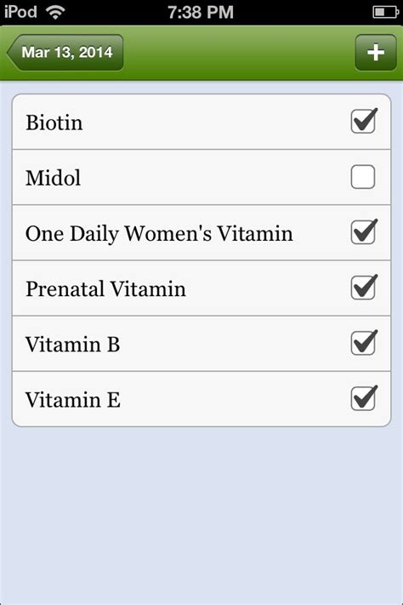This screenshot has height=605, width=403.
Task: Select the Midol row label
Action: (x=54, y=178)
